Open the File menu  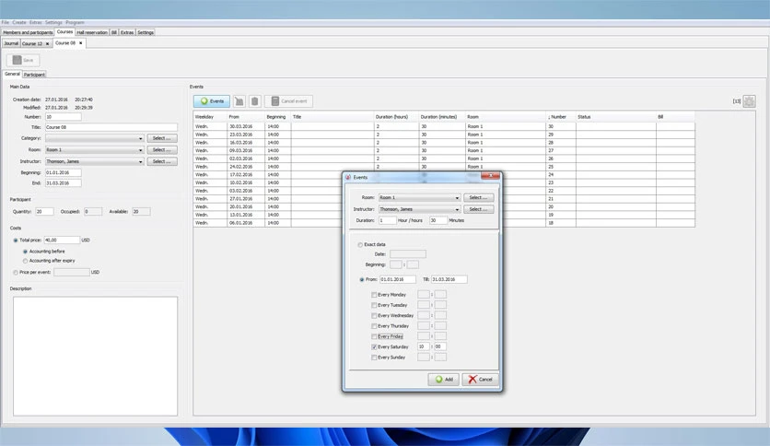(6, 23)
